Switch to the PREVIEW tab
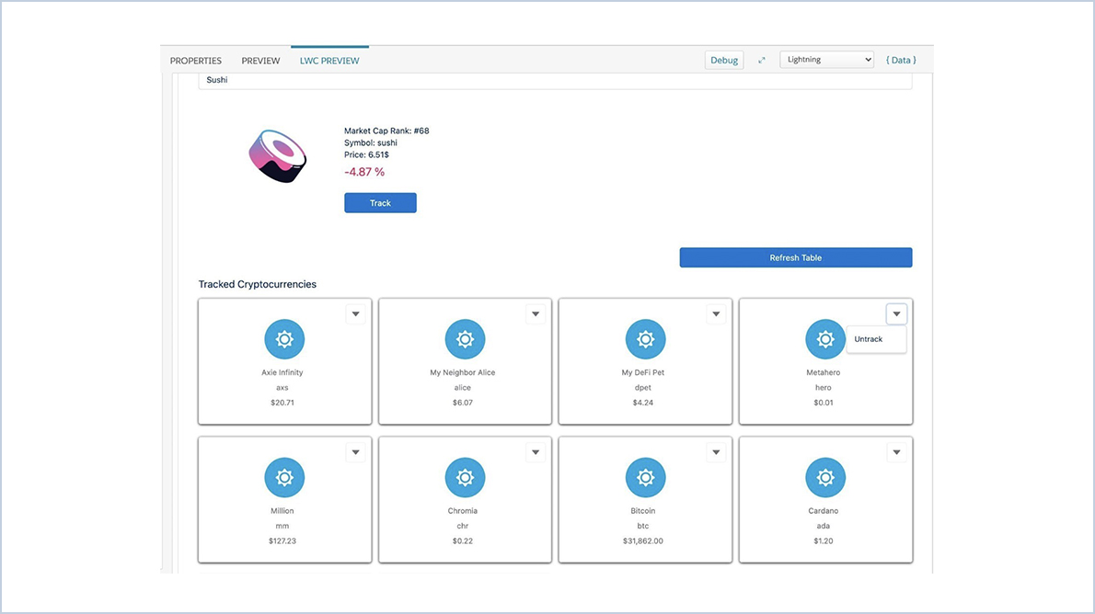Screen dimensions: 1095x614 coord(260,60)
